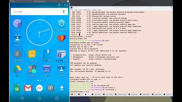This screenshot has height=102, width=182.
Task: Open the Settings menu in Konsole
Action: pos(94,10)
